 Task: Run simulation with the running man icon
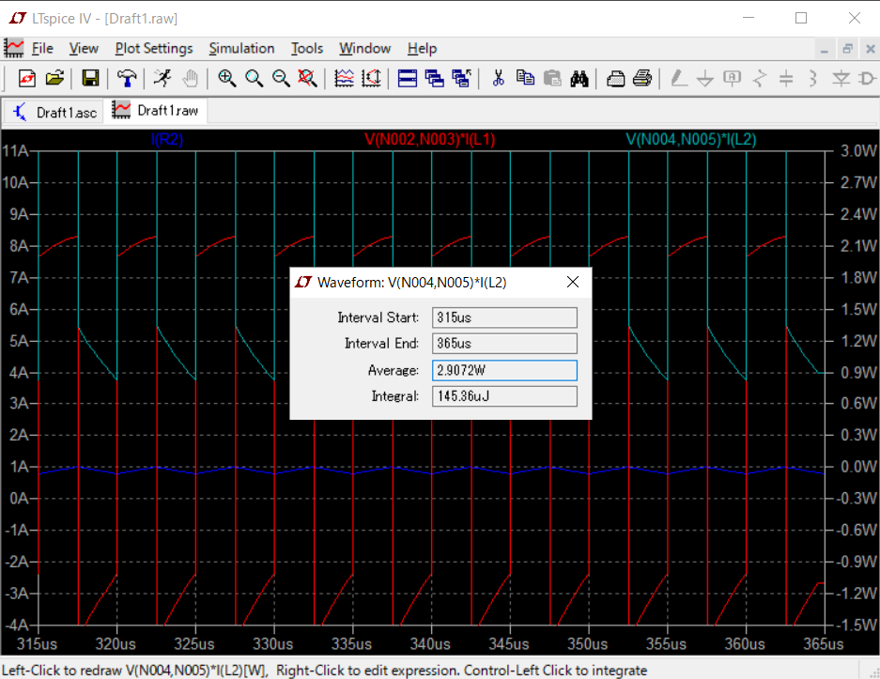pos(162,78)
